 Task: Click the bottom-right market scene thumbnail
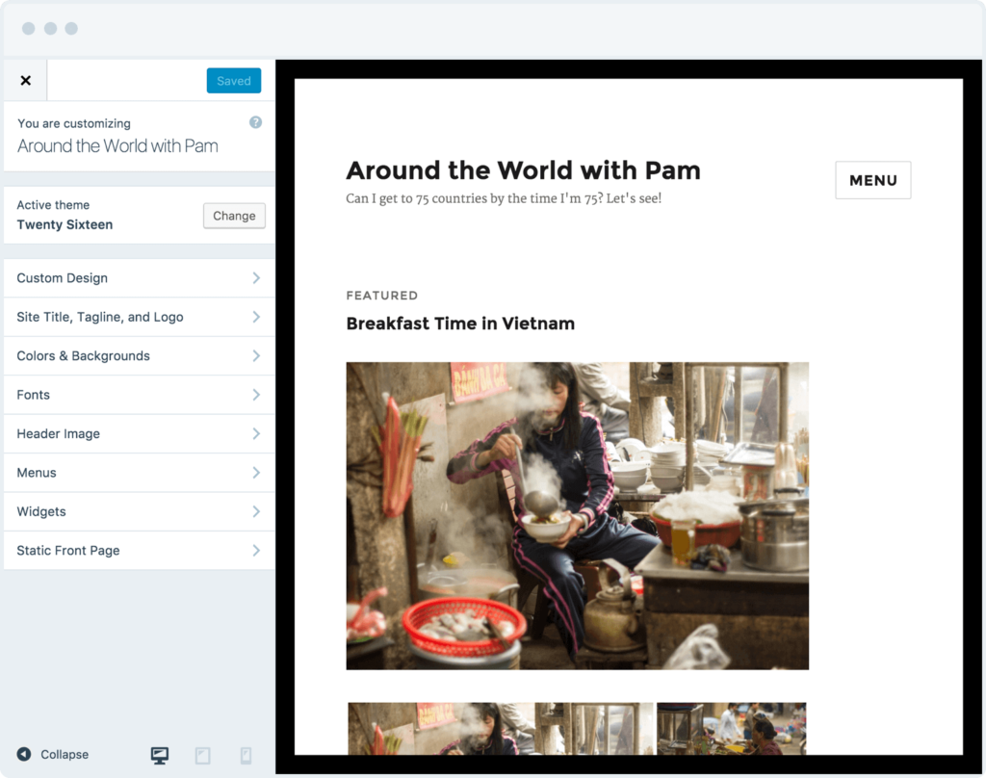pyautogui.click(x=732, y=728)
